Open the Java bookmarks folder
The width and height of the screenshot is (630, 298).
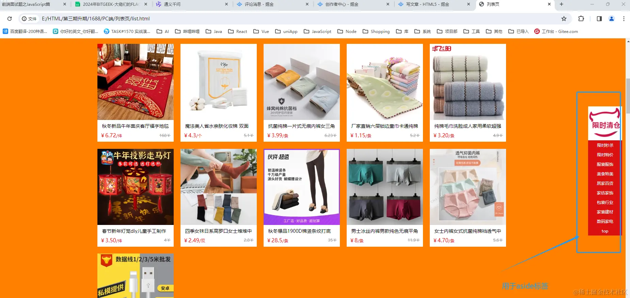214,31
